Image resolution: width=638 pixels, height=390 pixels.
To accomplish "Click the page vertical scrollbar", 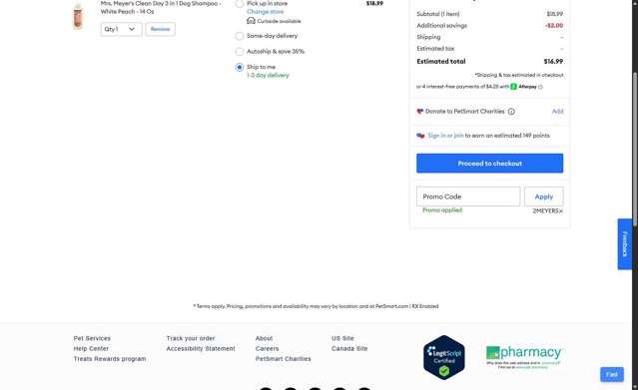I will 634,149.
